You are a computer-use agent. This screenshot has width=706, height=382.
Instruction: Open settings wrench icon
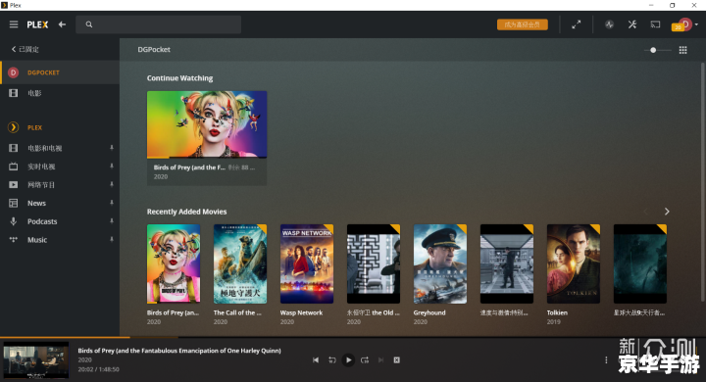[x=632, y=24]
